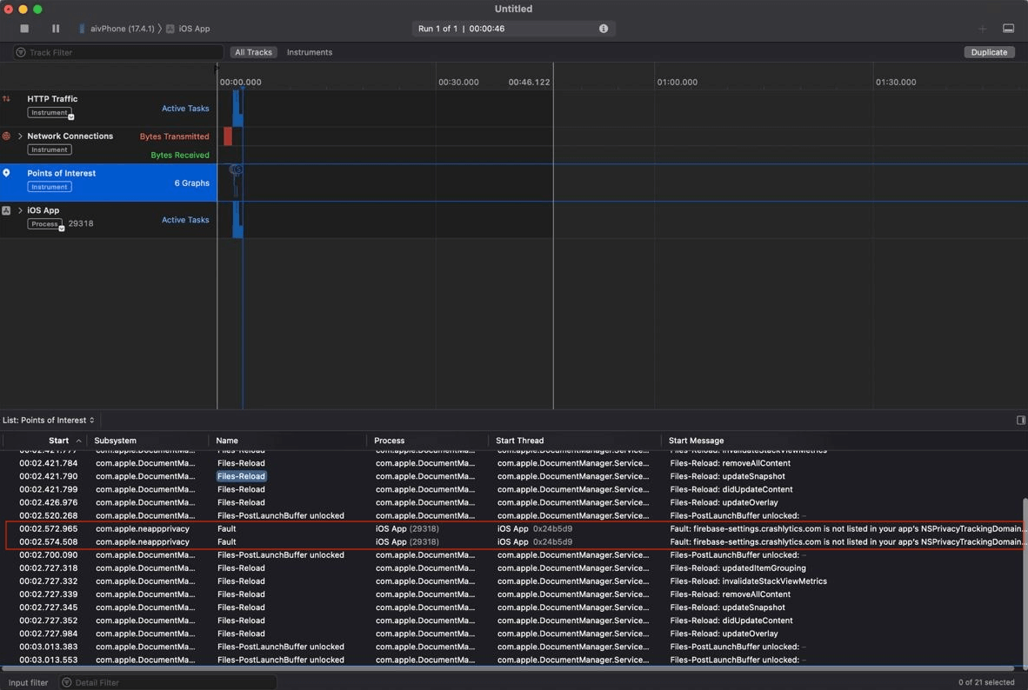The height and width of the screenshot is (690, 1028).
Task: Stop the recording with the stop button
Action: pyautogui.click(x=24, y=28)
